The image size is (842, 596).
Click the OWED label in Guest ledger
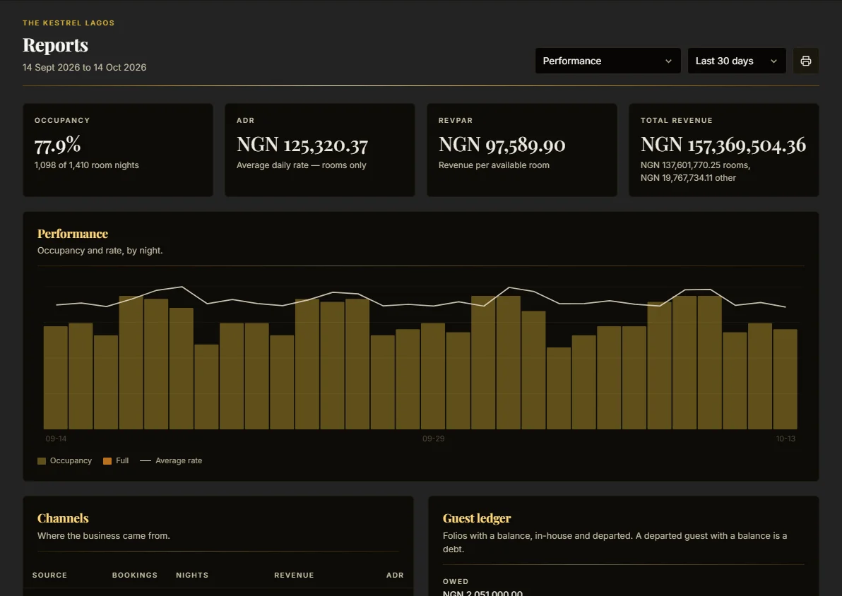(x=456, y=581)
